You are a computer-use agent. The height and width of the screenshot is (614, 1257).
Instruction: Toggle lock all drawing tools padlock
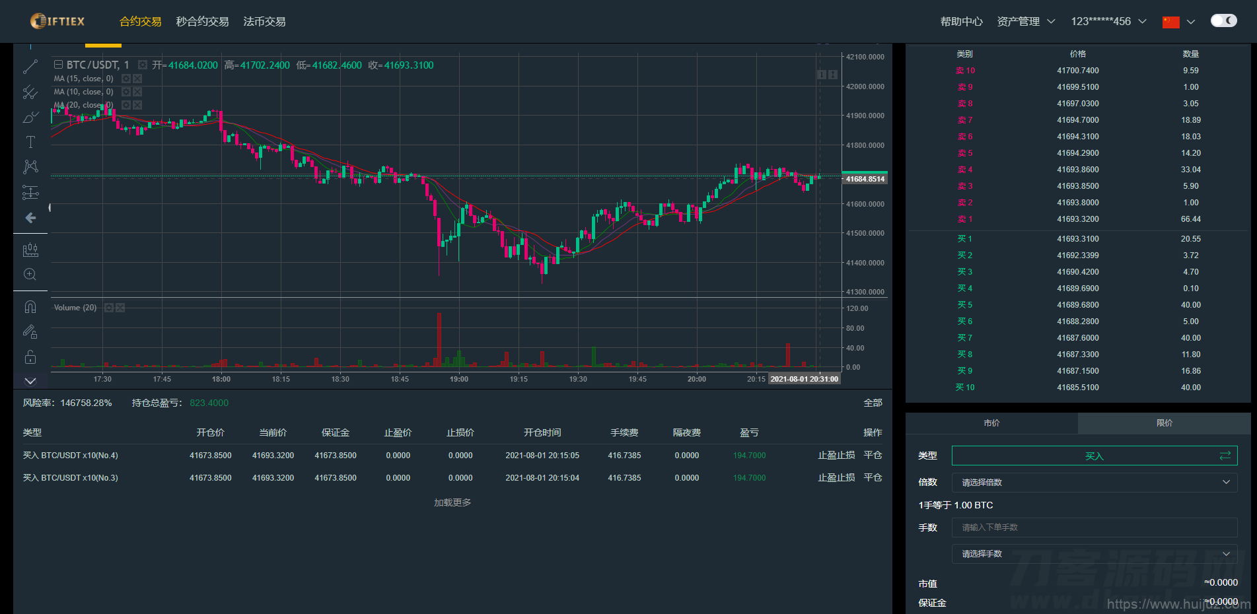point(30,357)
